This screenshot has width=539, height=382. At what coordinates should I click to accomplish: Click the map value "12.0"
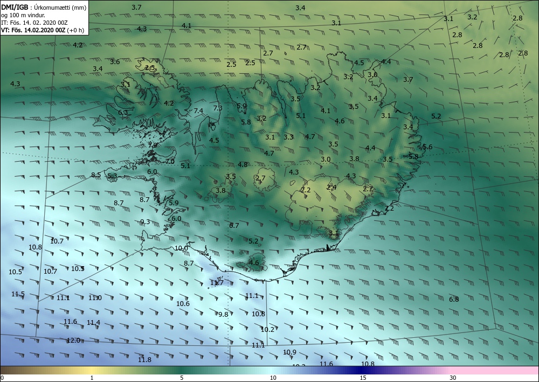73,341
